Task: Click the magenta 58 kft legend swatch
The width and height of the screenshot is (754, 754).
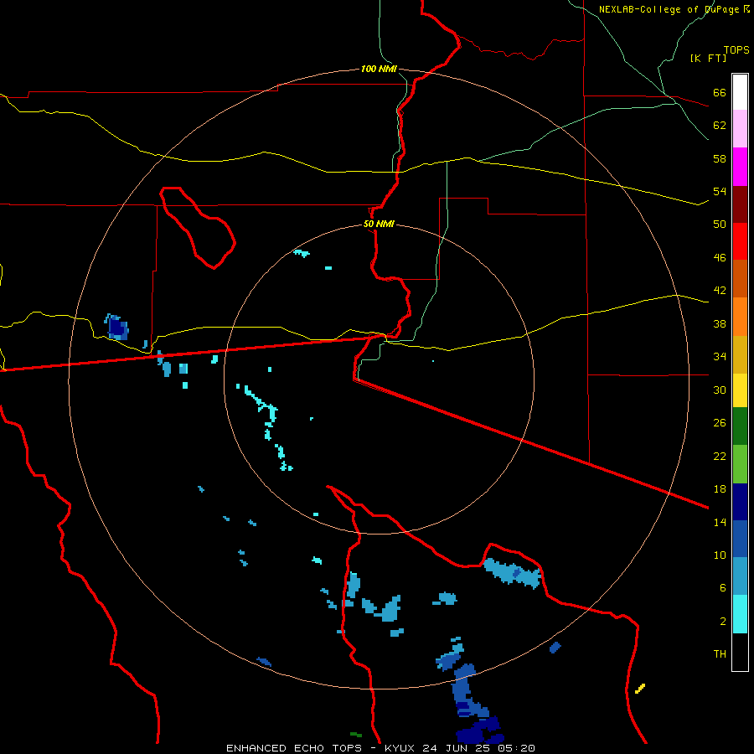Action: [740, 167]
